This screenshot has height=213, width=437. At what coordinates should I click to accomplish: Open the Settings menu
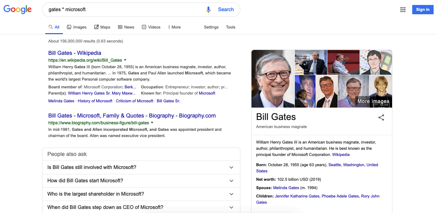[211, 27]
